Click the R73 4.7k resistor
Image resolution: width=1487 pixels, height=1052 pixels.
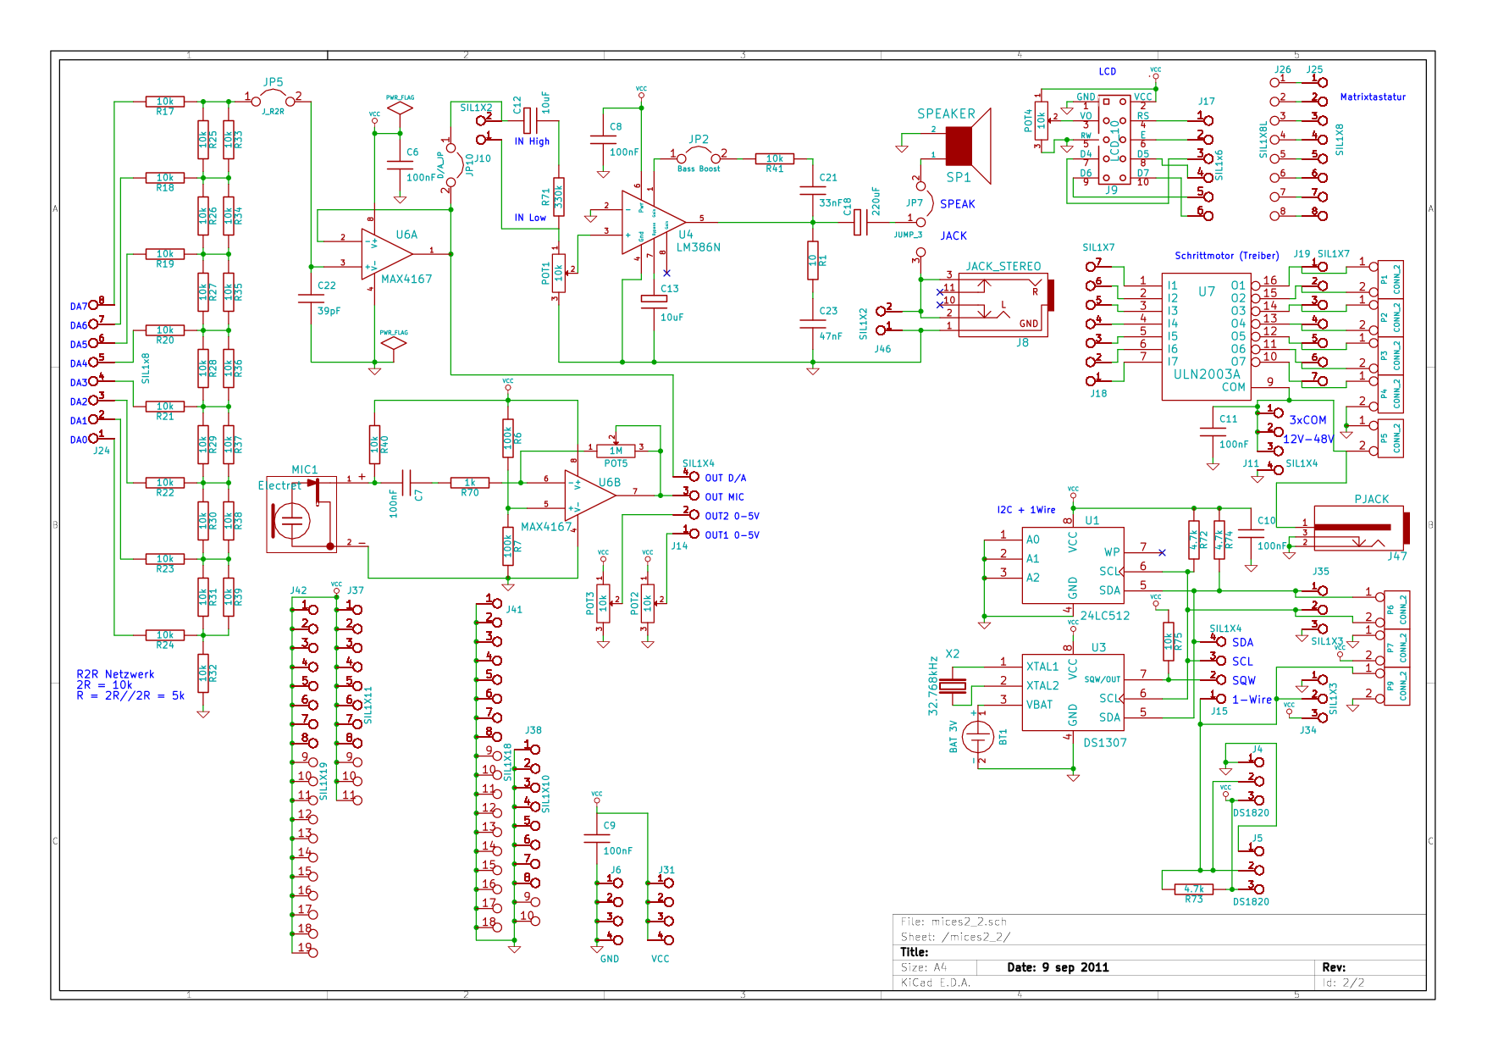[1194, 889]
